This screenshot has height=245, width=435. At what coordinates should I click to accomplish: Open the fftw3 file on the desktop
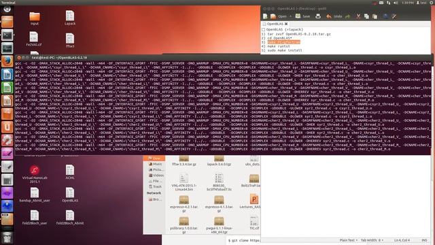tap(70, 41)
